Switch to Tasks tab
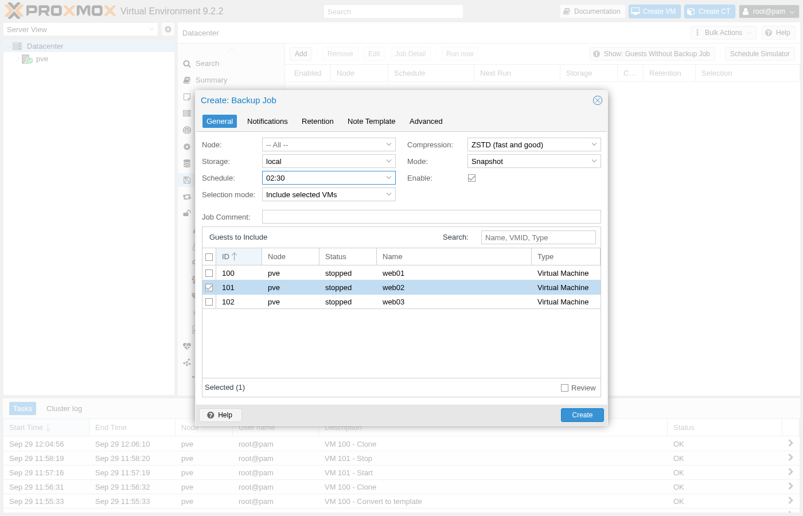803x516 pixels. [x=23, y=409]
